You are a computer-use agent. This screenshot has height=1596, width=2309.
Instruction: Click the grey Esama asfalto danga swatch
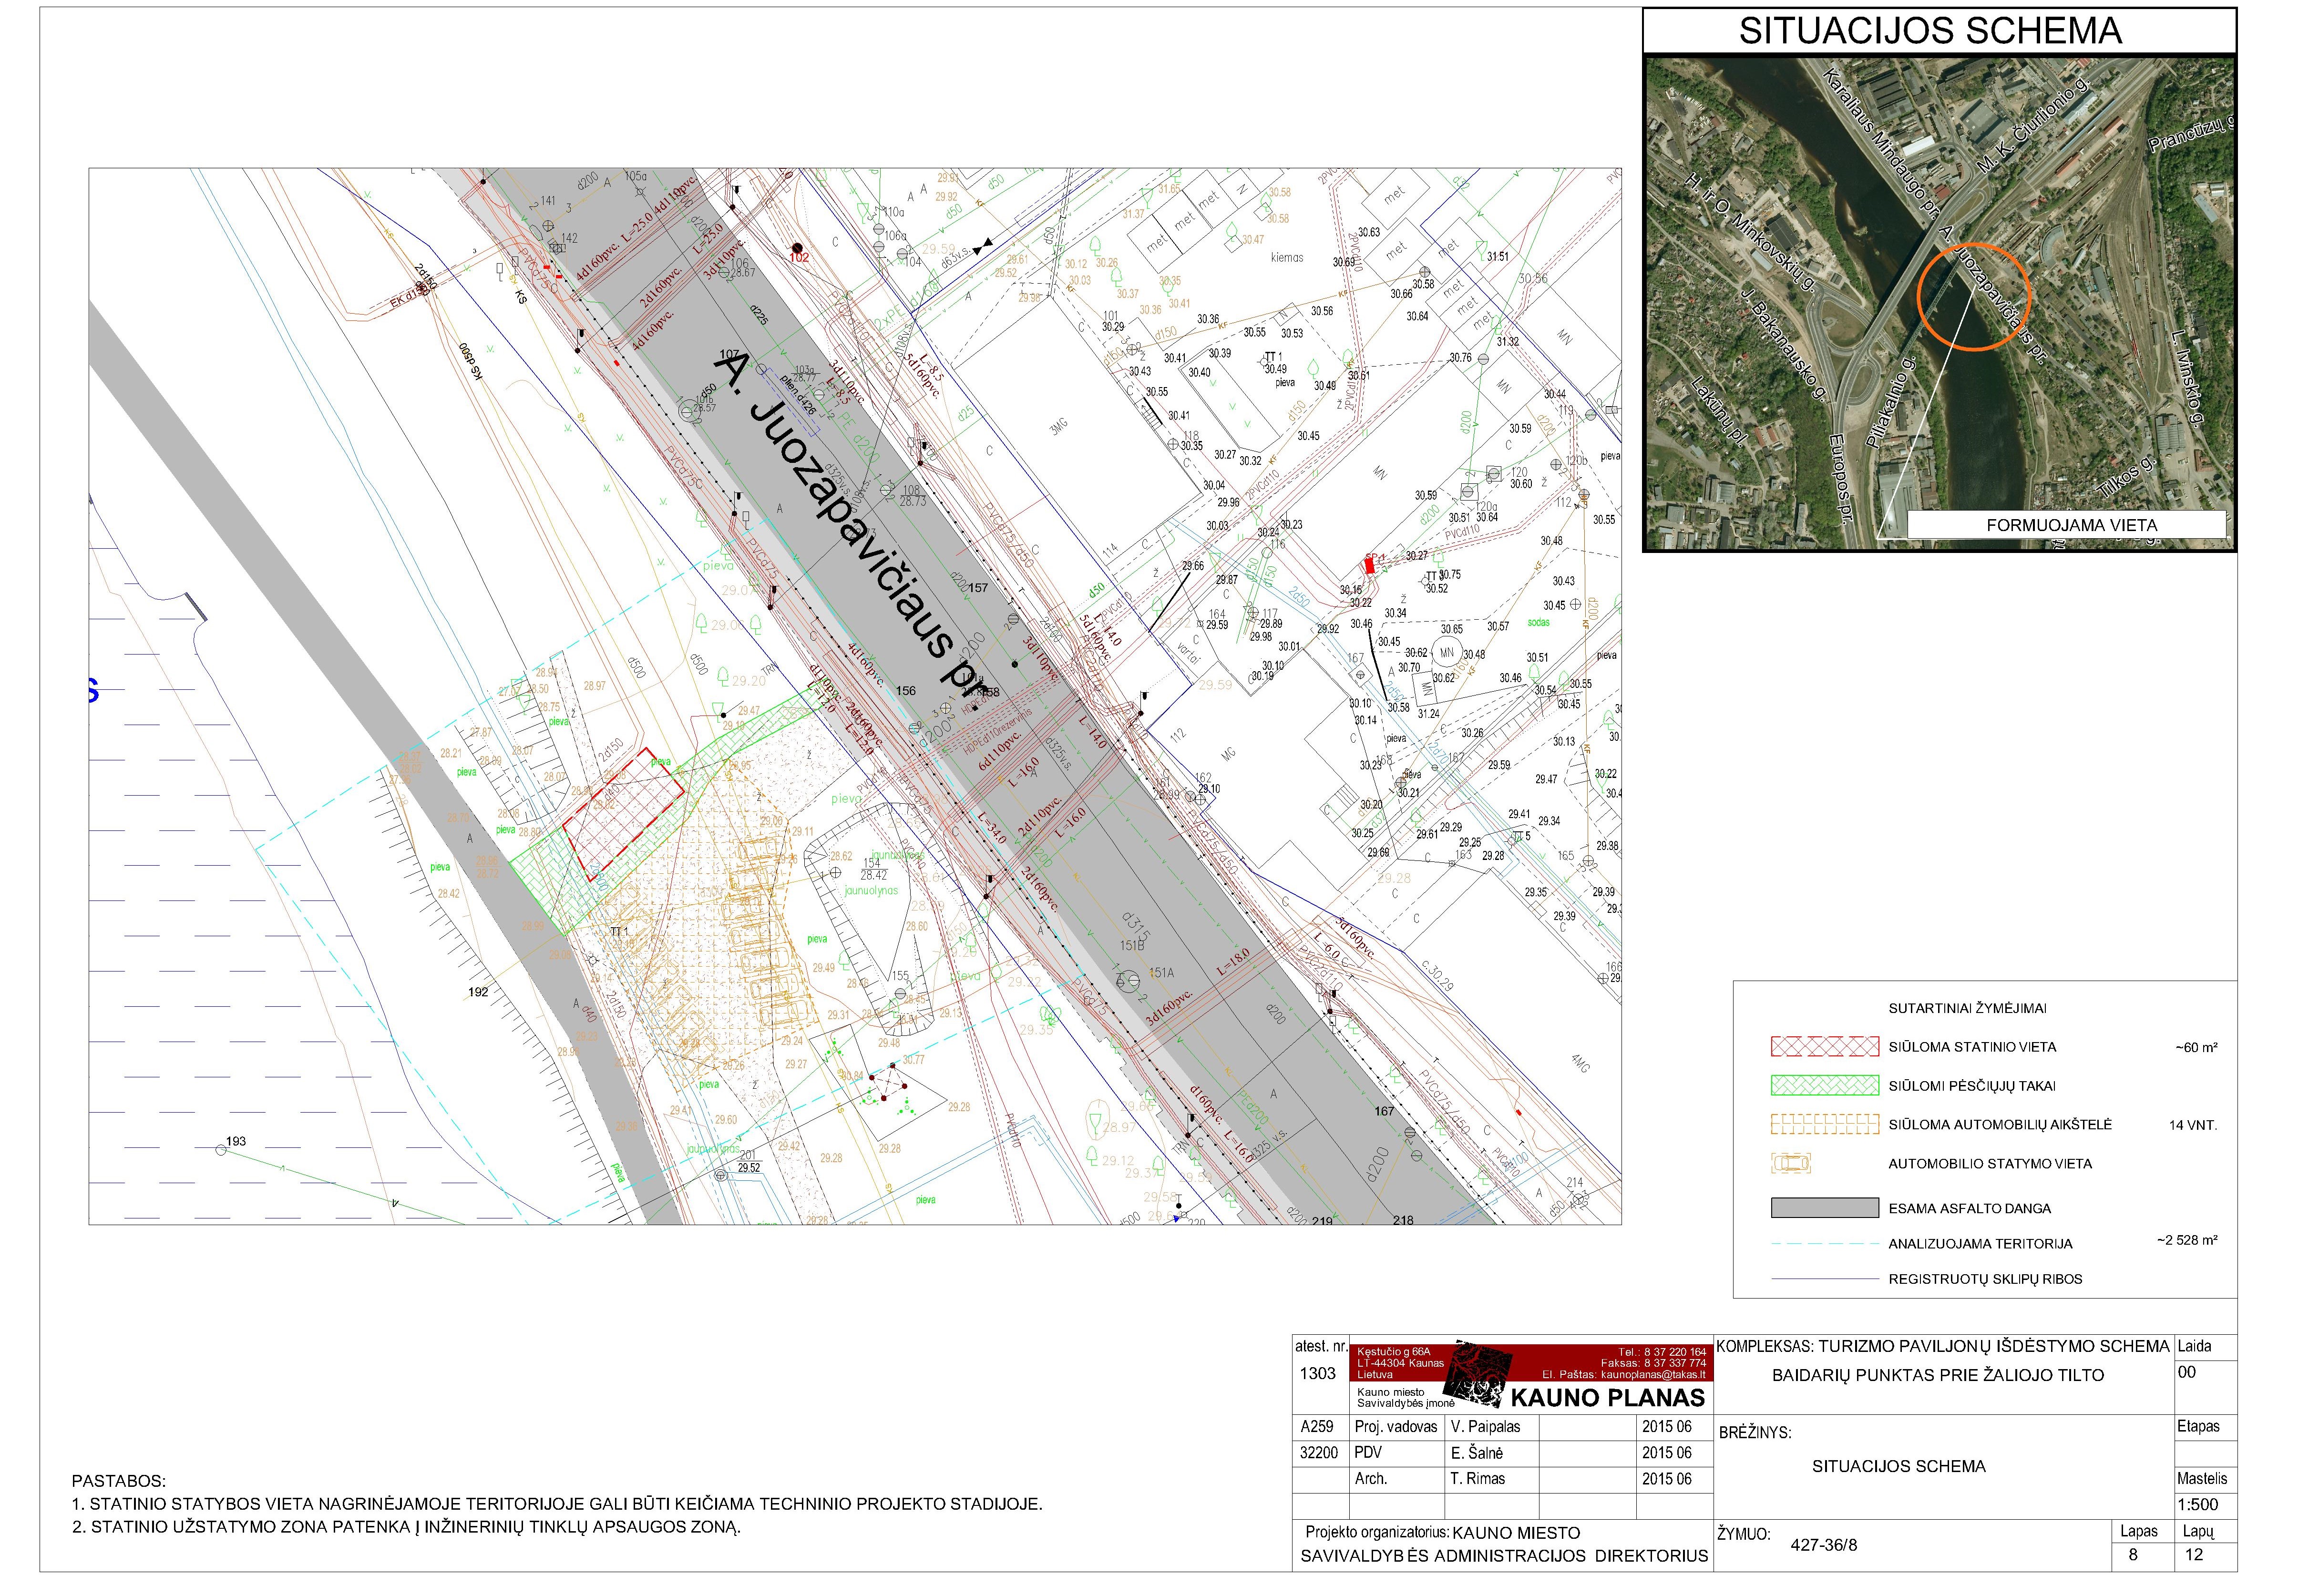coord(1824,1208)
